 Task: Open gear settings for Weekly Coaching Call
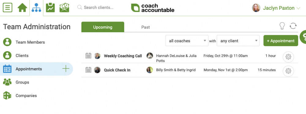point(288,57)
